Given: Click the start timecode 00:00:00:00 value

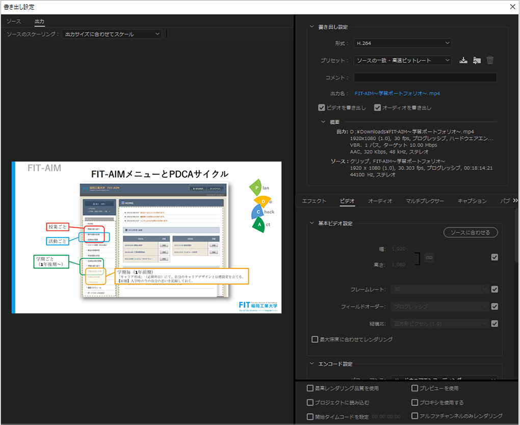Looking at the screenshot, I should [386, 417].
